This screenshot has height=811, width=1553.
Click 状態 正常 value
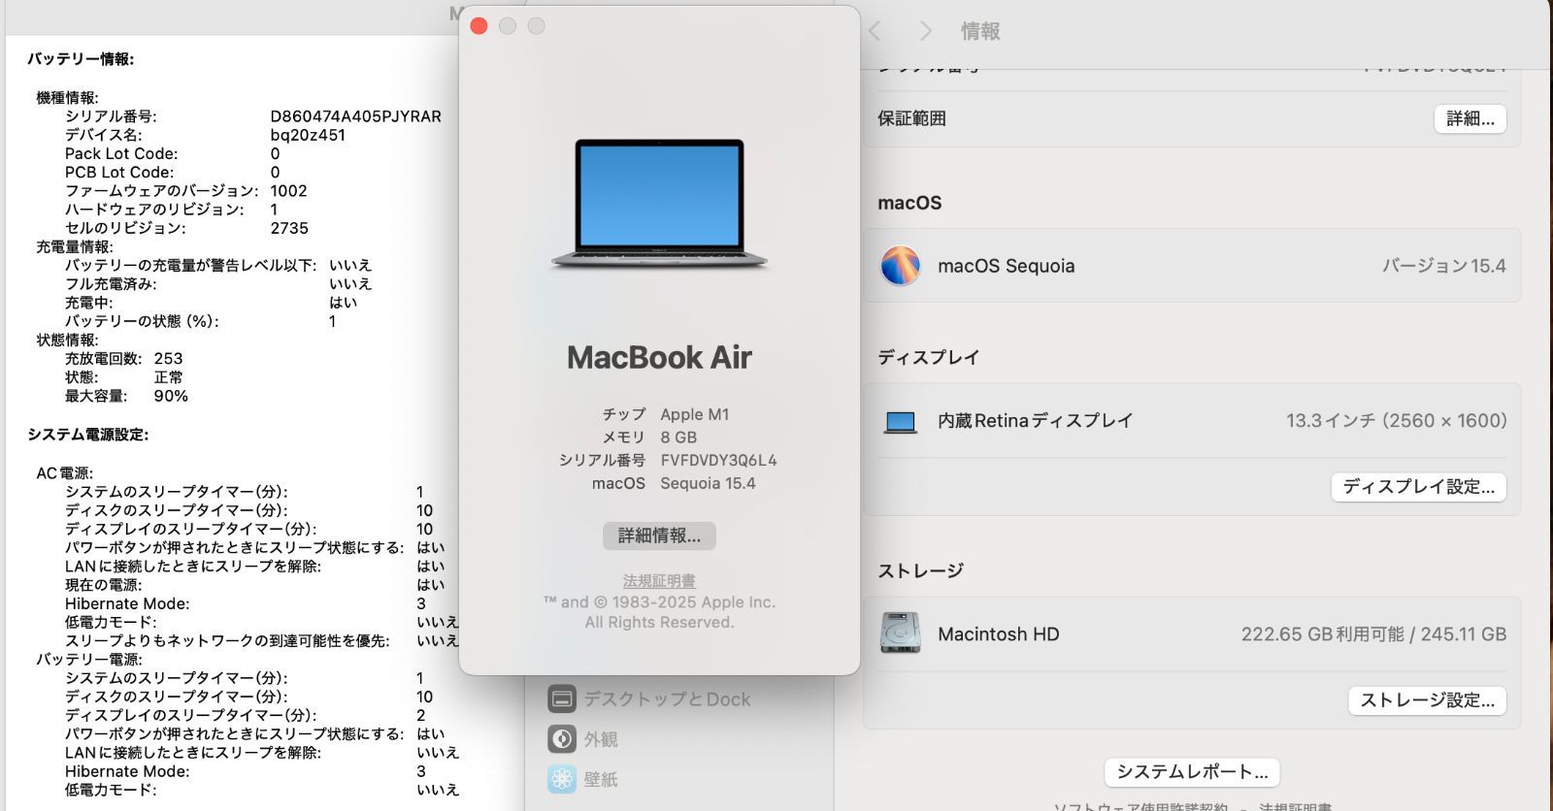point(168,377)
